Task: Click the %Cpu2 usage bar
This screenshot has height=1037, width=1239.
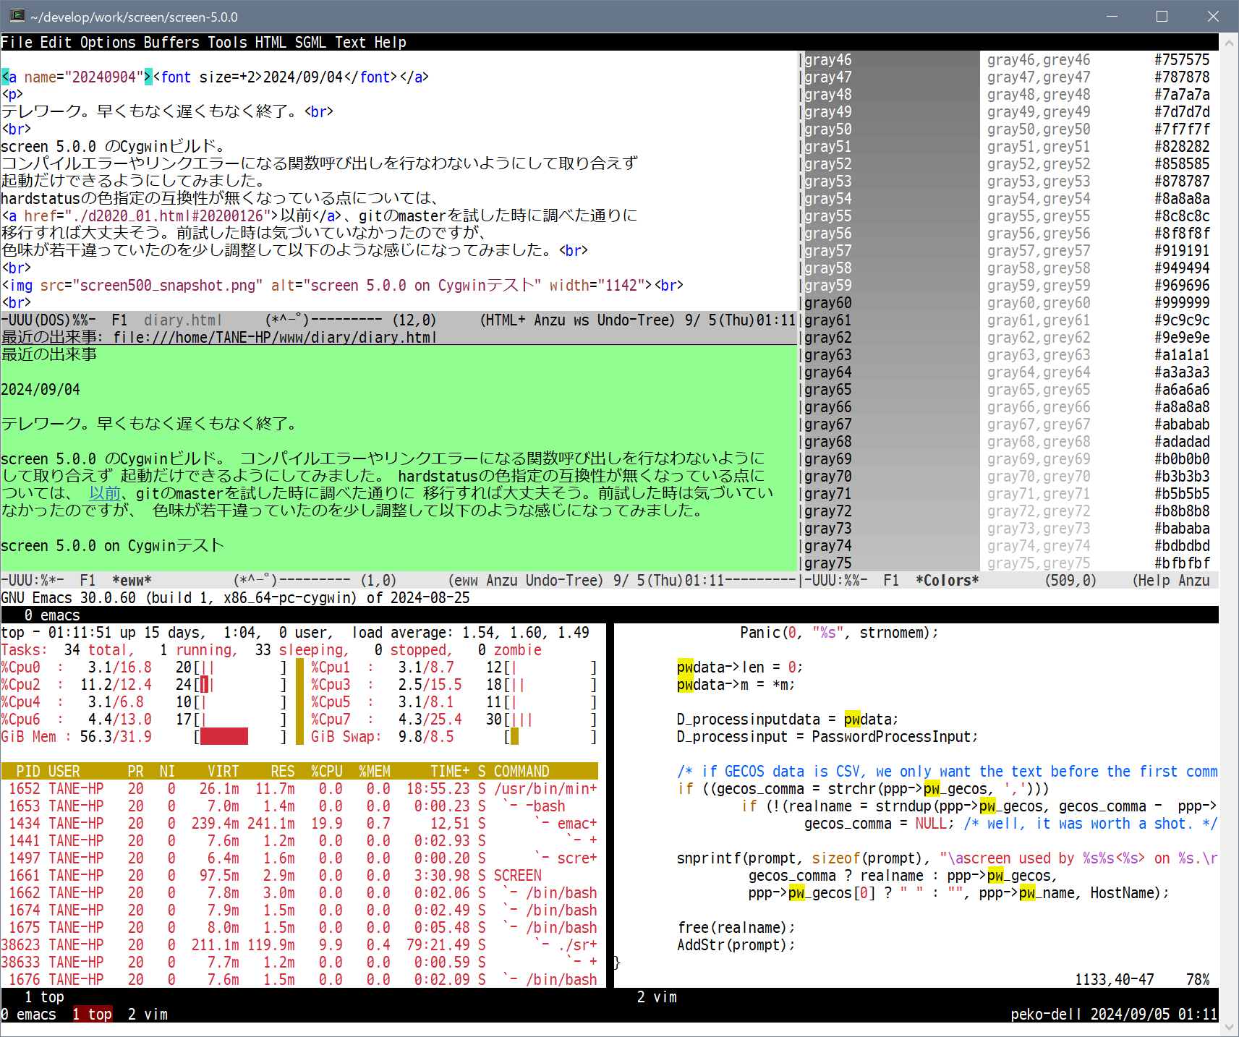Action: (x=239, y=685)
